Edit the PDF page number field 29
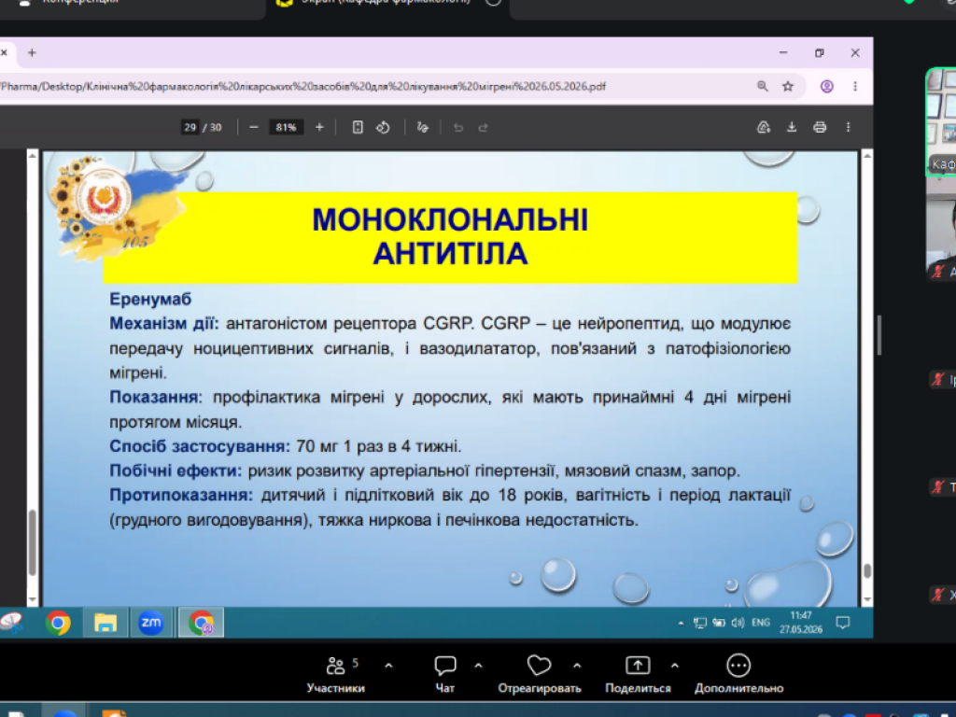Viewport: 956px width, 717px height. 190,127
